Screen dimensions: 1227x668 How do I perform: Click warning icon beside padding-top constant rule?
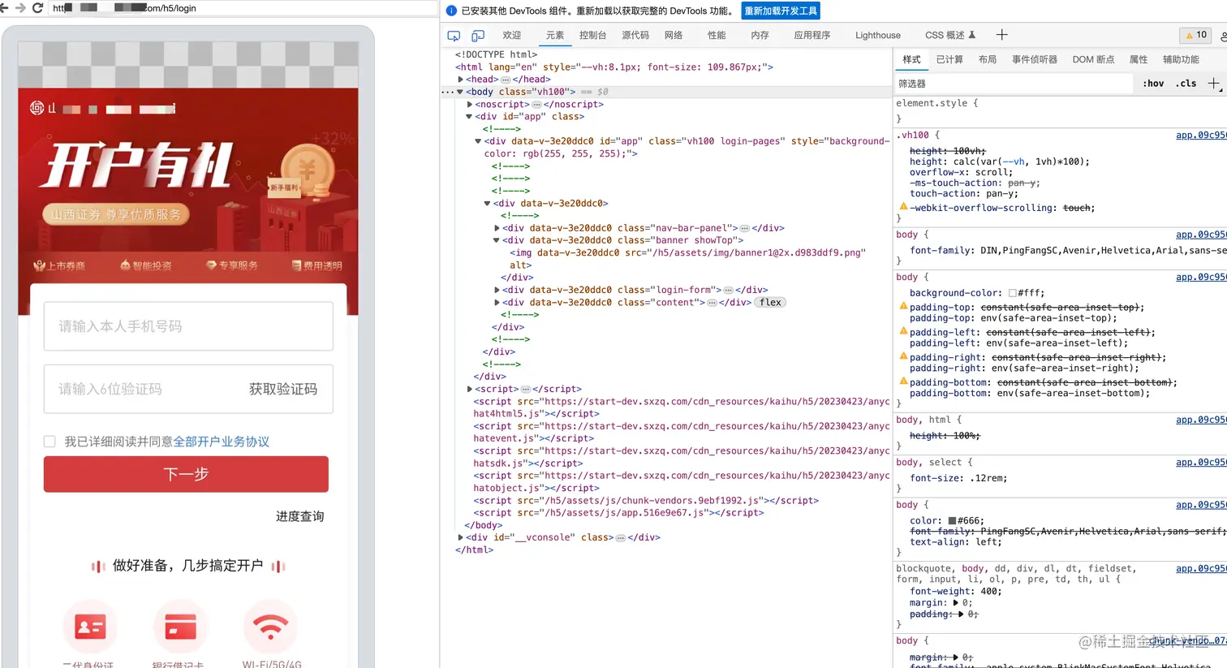tap(902, 307)
